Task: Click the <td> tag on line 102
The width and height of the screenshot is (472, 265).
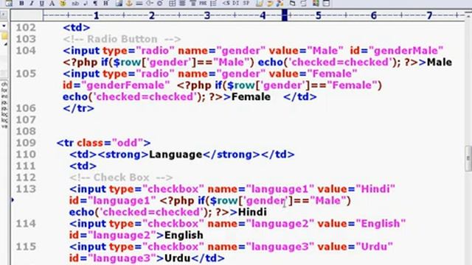Action: coord(77,28)
